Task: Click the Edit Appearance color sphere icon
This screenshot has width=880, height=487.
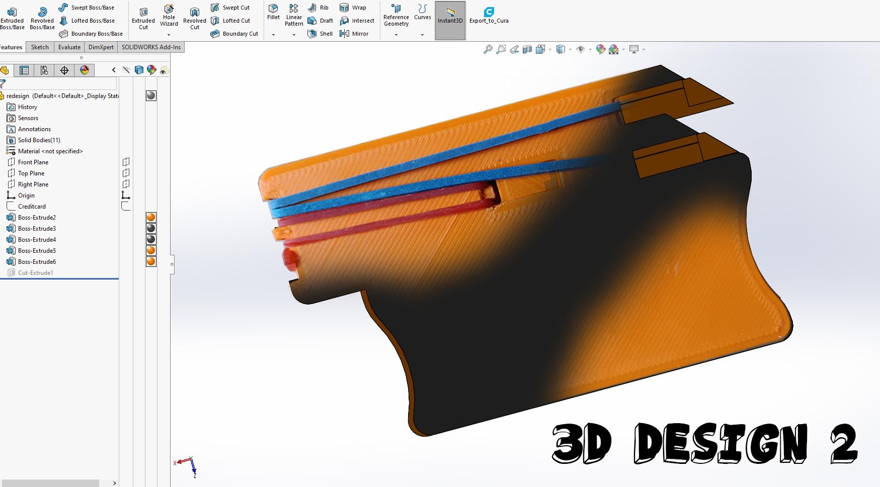Action: click(600, 49)
